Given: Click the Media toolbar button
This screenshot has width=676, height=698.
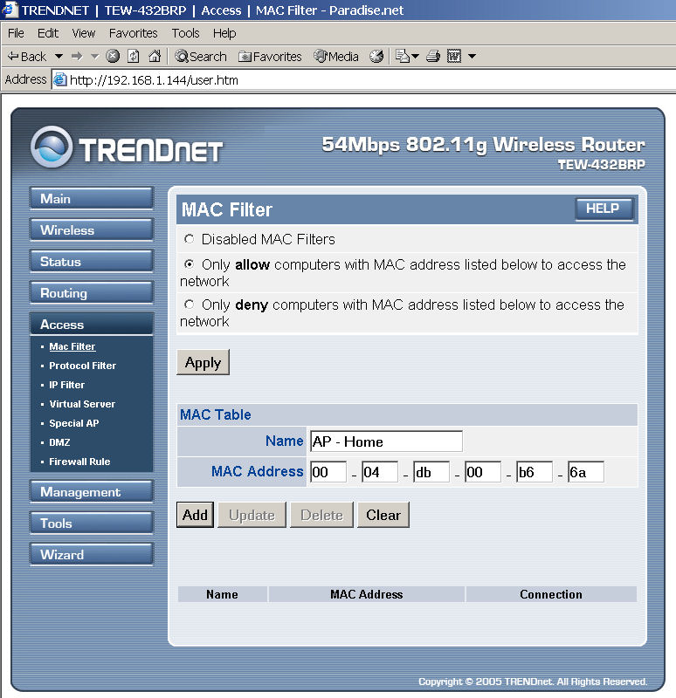Looking at the screenshot, I should tap(336, 57).
